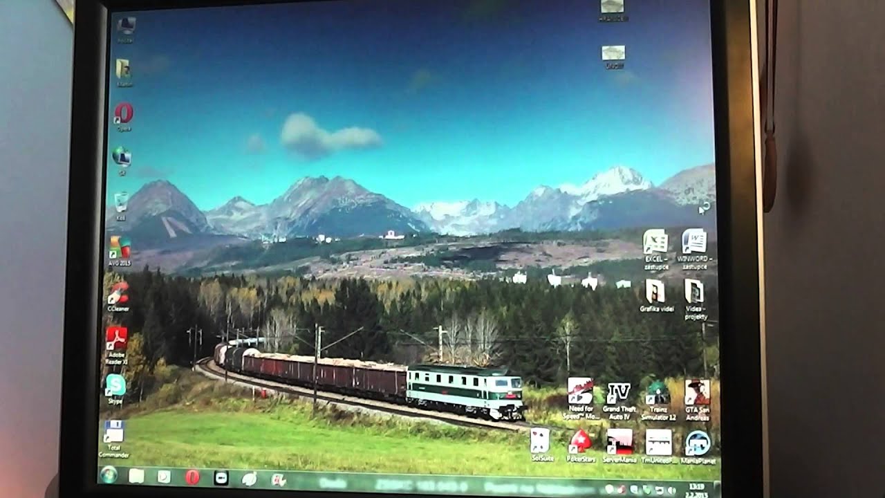Open File Explorer from the taskbar
Screen dimensions: 885x498
coord(136,476)
